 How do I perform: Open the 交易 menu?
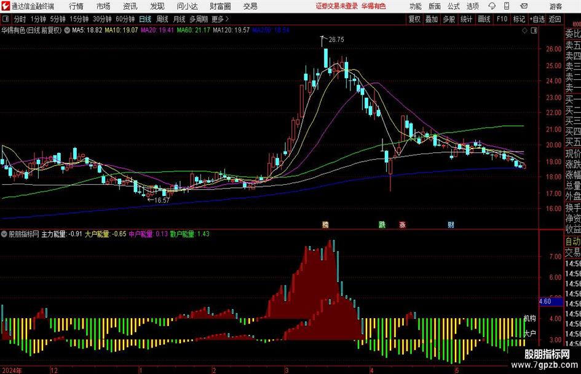pos(250,6)
